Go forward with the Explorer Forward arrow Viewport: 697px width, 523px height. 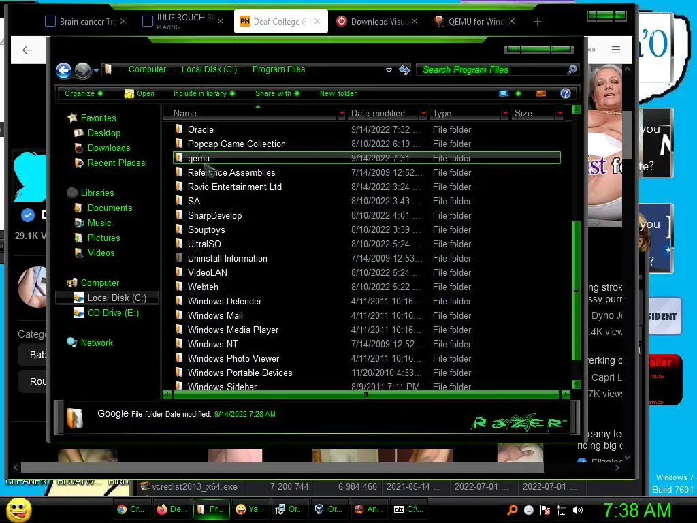click(x=82, y=70)
